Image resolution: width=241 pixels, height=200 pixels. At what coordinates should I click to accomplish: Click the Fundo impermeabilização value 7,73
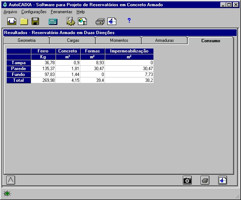point(129,74)
